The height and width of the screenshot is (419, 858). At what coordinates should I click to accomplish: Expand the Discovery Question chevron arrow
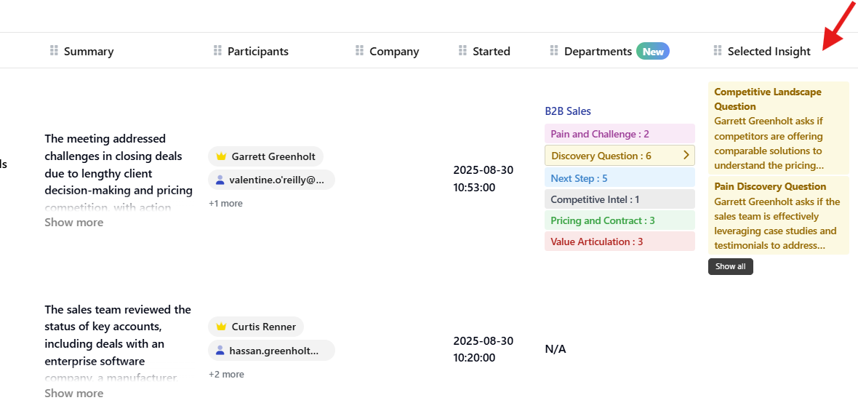coord(686,156)
